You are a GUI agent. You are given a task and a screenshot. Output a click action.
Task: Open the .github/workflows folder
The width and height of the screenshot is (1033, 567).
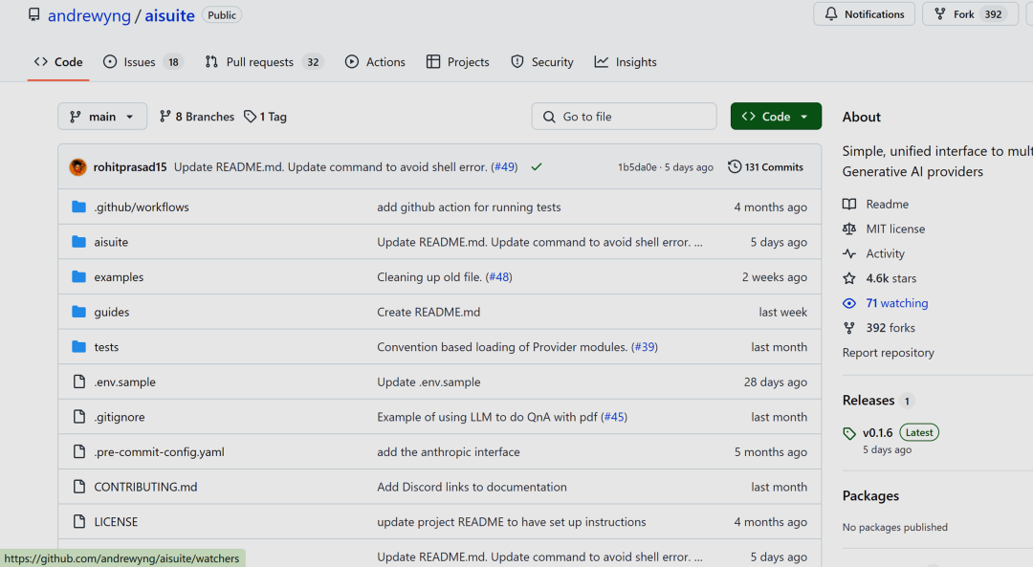(x=141, y=207)
